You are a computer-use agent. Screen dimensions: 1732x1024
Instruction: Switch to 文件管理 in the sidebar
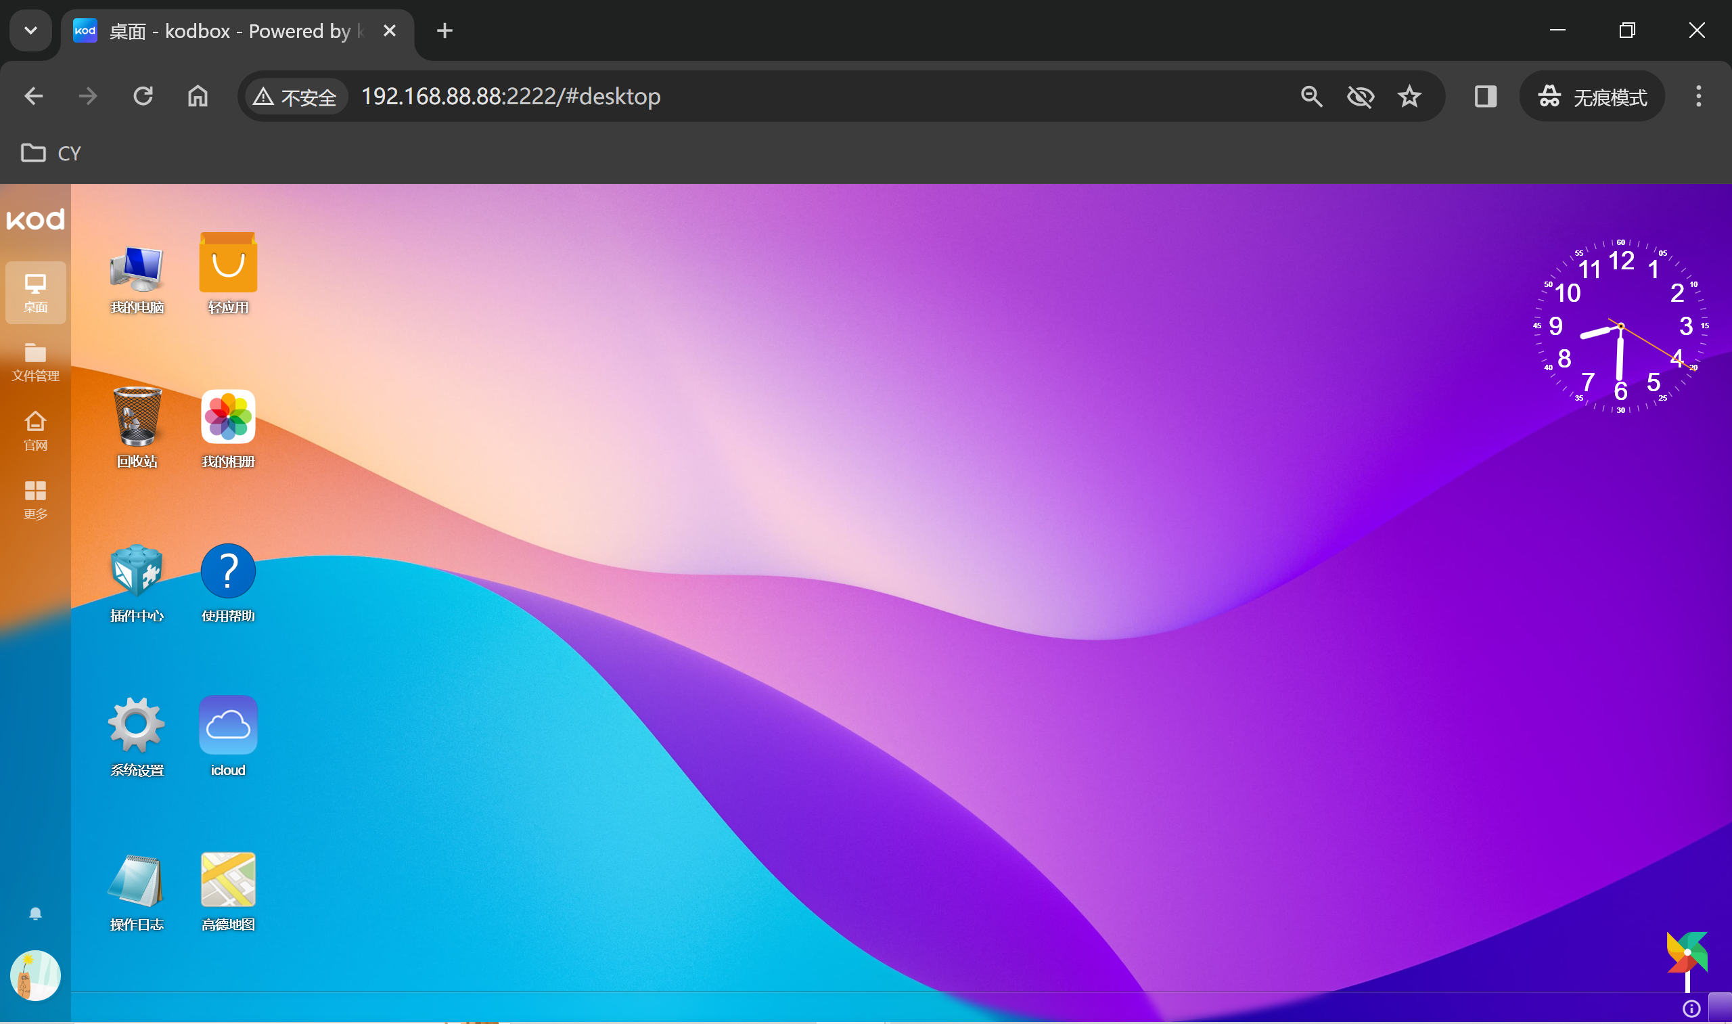(x=35, y=361)
